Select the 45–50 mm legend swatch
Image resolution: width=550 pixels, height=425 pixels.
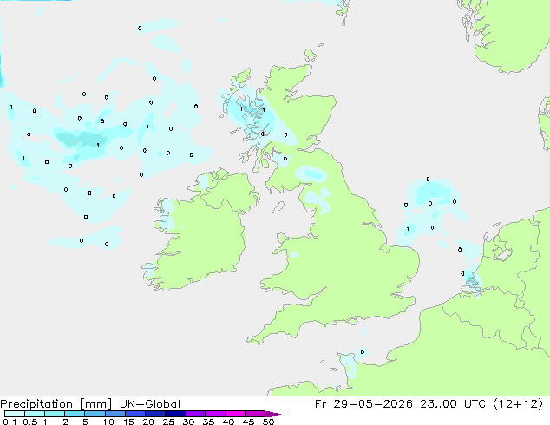coord(255,414)
